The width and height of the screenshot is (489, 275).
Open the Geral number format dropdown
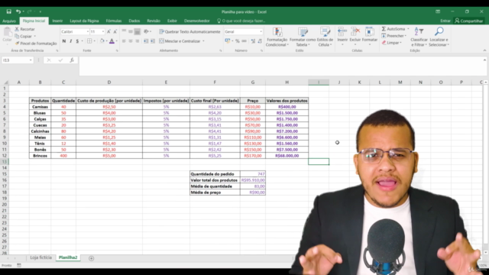tap(261, 31)
